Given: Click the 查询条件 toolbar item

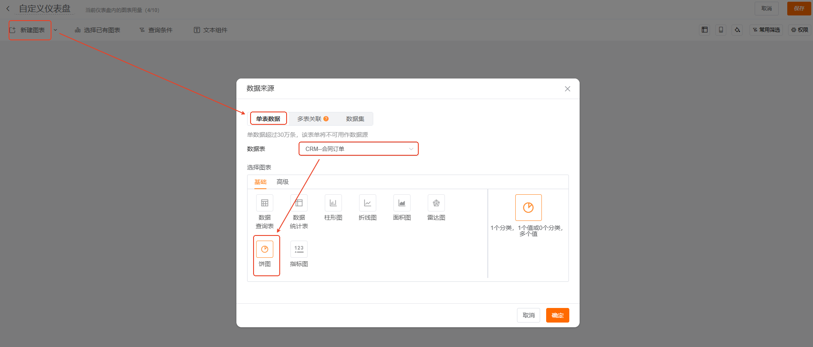Looking at the screenshot, I should point(156,30).
